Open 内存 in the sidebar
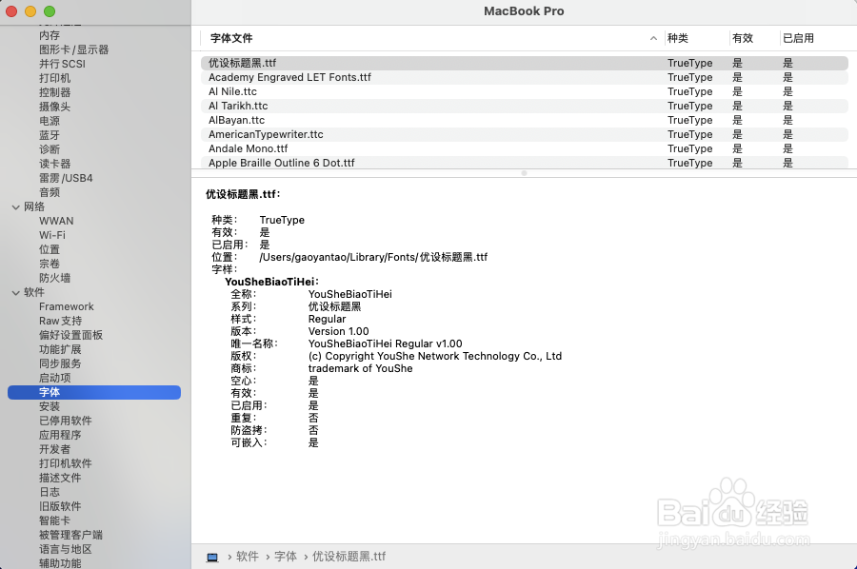 pyautogui.click(x=50, y=35)
